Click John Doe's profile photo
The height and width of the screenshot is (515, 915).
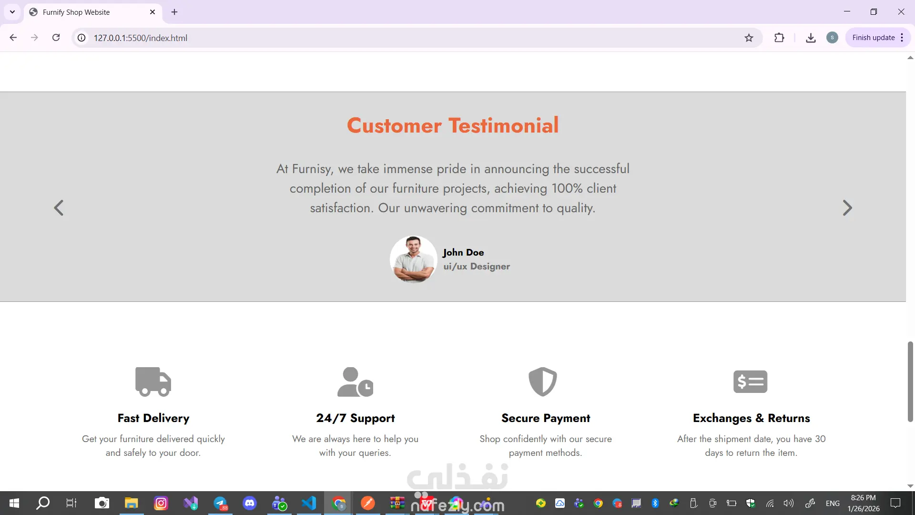tap(413, 259)
